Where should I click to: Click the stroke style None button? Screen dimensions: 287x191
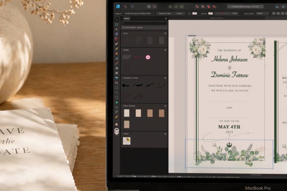click(x=234, y=13)
